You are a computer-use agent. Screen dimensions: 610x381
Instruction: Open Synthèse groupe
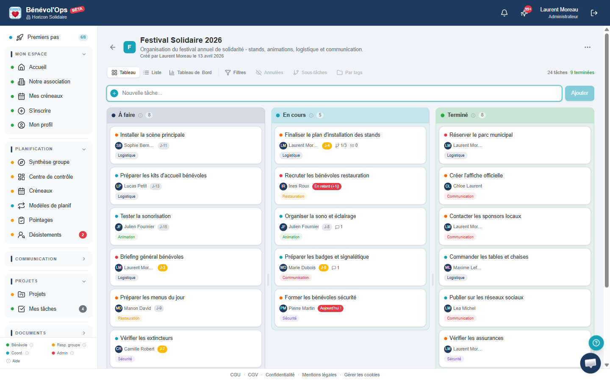[48, 162]
